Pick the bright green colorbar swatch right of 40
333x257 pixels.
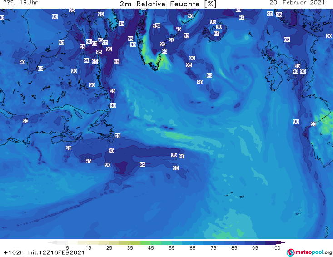point(145,242)
